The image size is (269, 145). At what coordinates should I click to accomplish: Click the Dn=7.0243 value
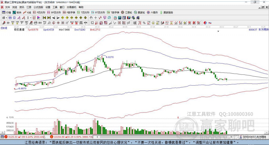pyautogui.click(x=80, y=30)
